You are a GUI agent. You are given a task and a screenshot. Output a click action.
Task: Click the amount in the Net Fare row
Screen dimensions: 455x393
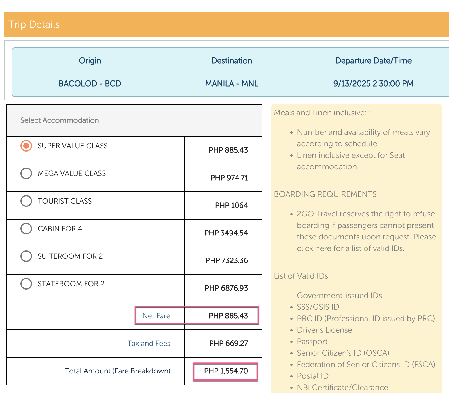(x=228, y=316)
